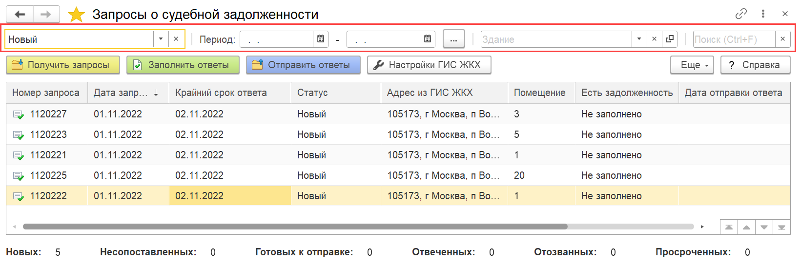The width and height of the screenshot is (800, 266).
Task: Click the Поиск (Ctrl+F) field
Action: [734, 39]
